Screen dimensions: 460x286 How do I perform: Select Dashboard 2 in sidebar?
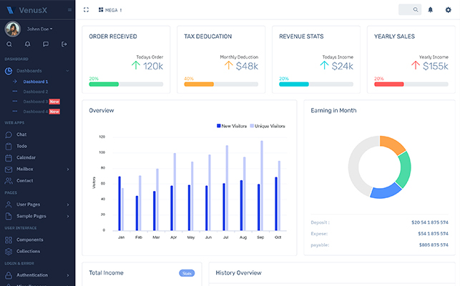[36, 92]
